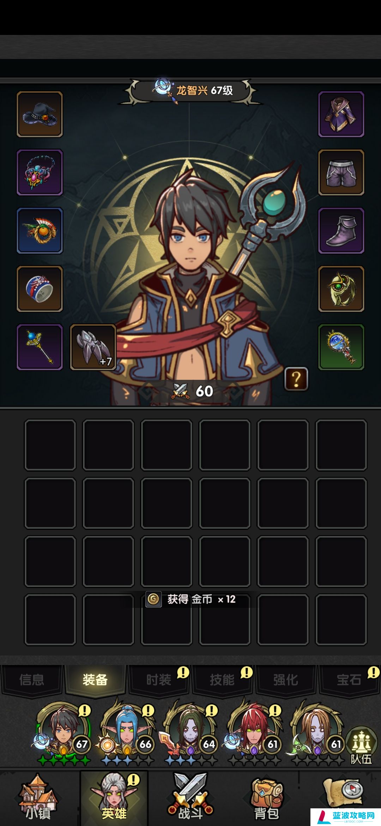Image resolution: width=381 pixels, height=826 pixels.
Task: Open the jeweled necklace equipment slot
Action: coord(40,172)
